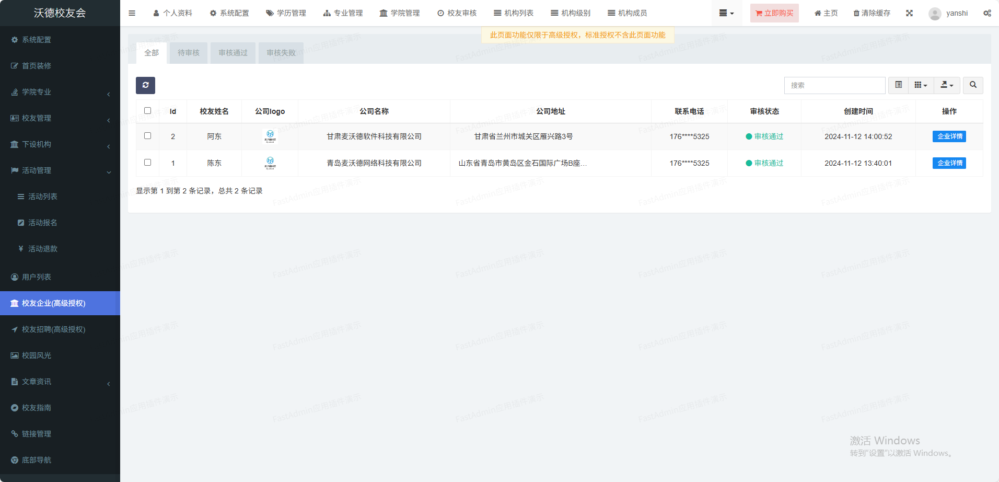This screenshot has height=482, width=999.
Task: Open the columns visibility dropdown
Action: (920, 85)
